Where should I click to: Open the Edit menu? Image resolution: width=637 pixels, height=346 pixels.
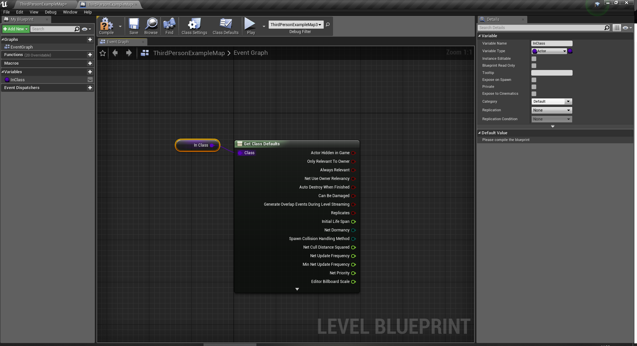coord(20,12)
